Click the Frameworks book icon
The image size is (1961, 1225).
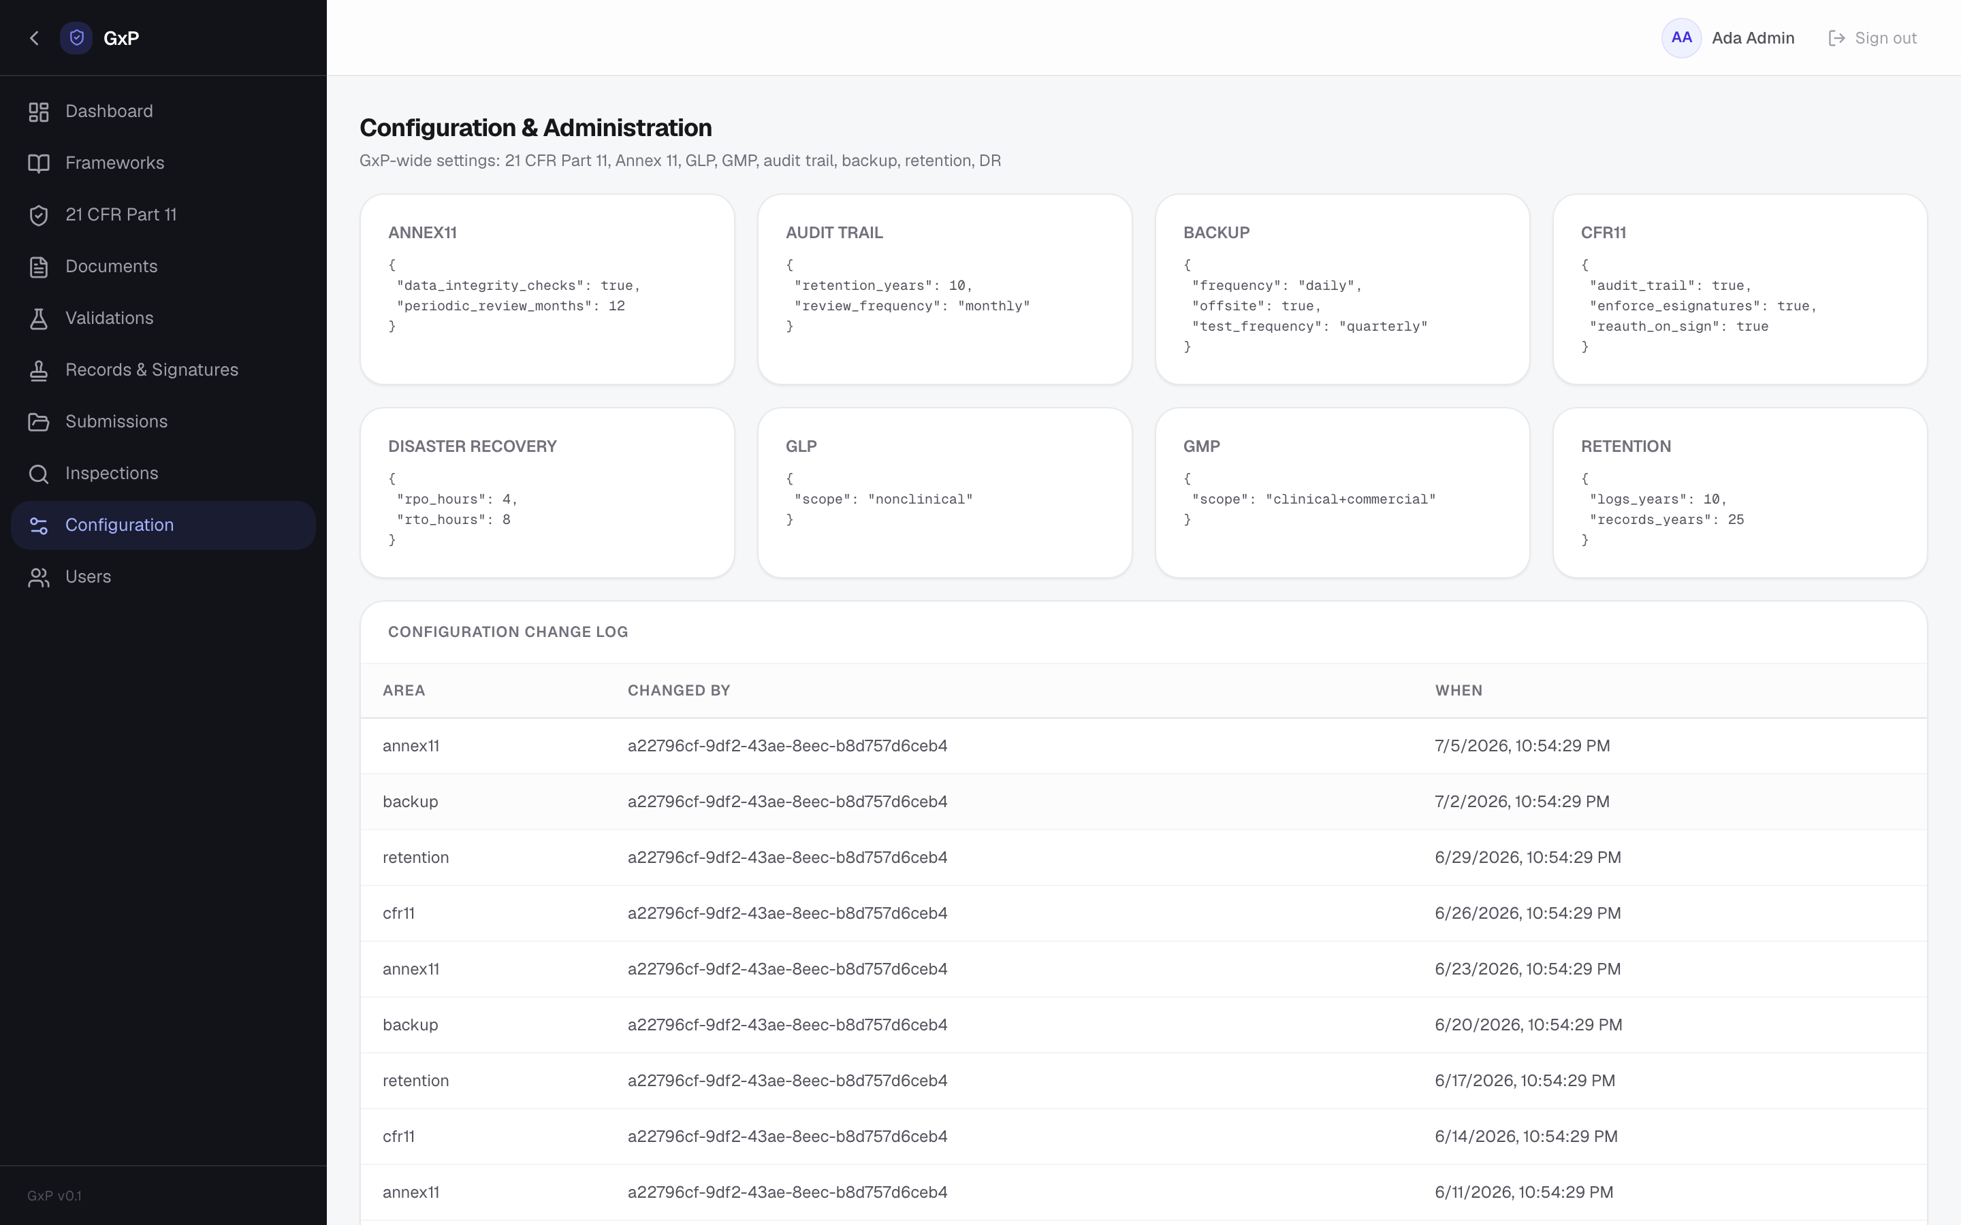coord(39,163)
